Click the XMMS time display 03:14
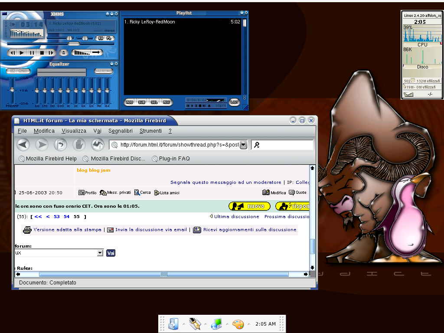 [32, 25]
